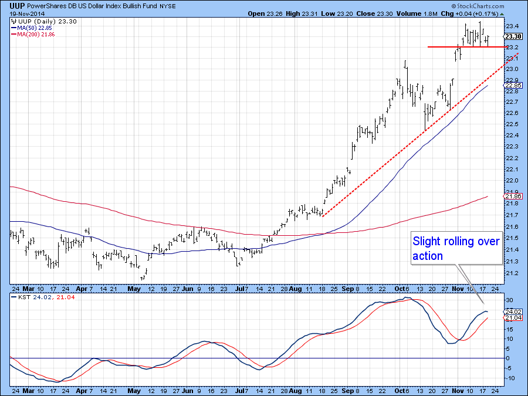Click the Jun label on the price chart axis
The image size is (528, 396).
(188, 289)
